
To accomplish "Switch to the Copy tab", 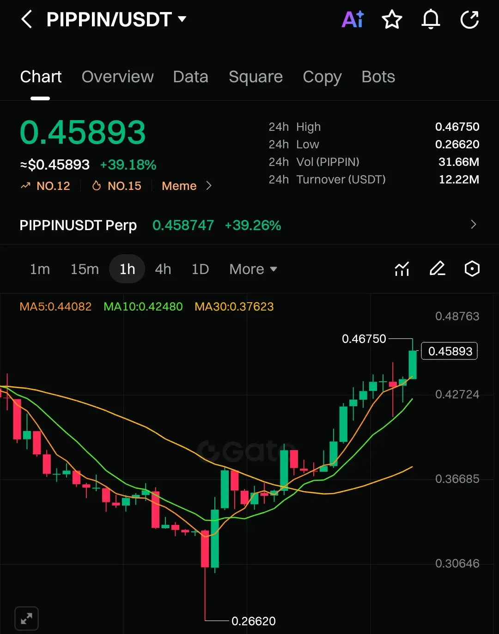I will pyautogui.click(x=322, y=77).
